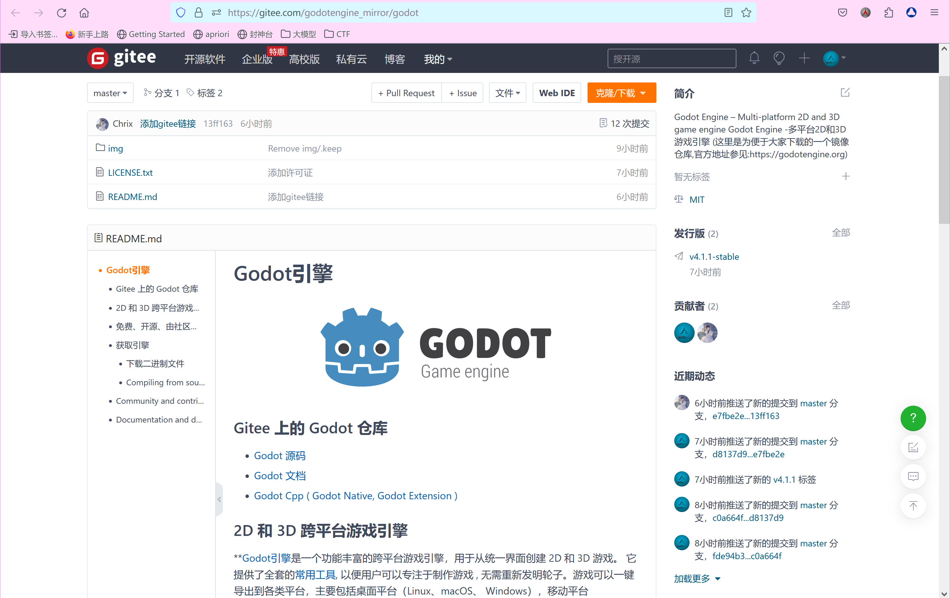Click the page vertical scrollbar thumb
The height and width of the screenshot is (598, 950).
click(944, 150)
